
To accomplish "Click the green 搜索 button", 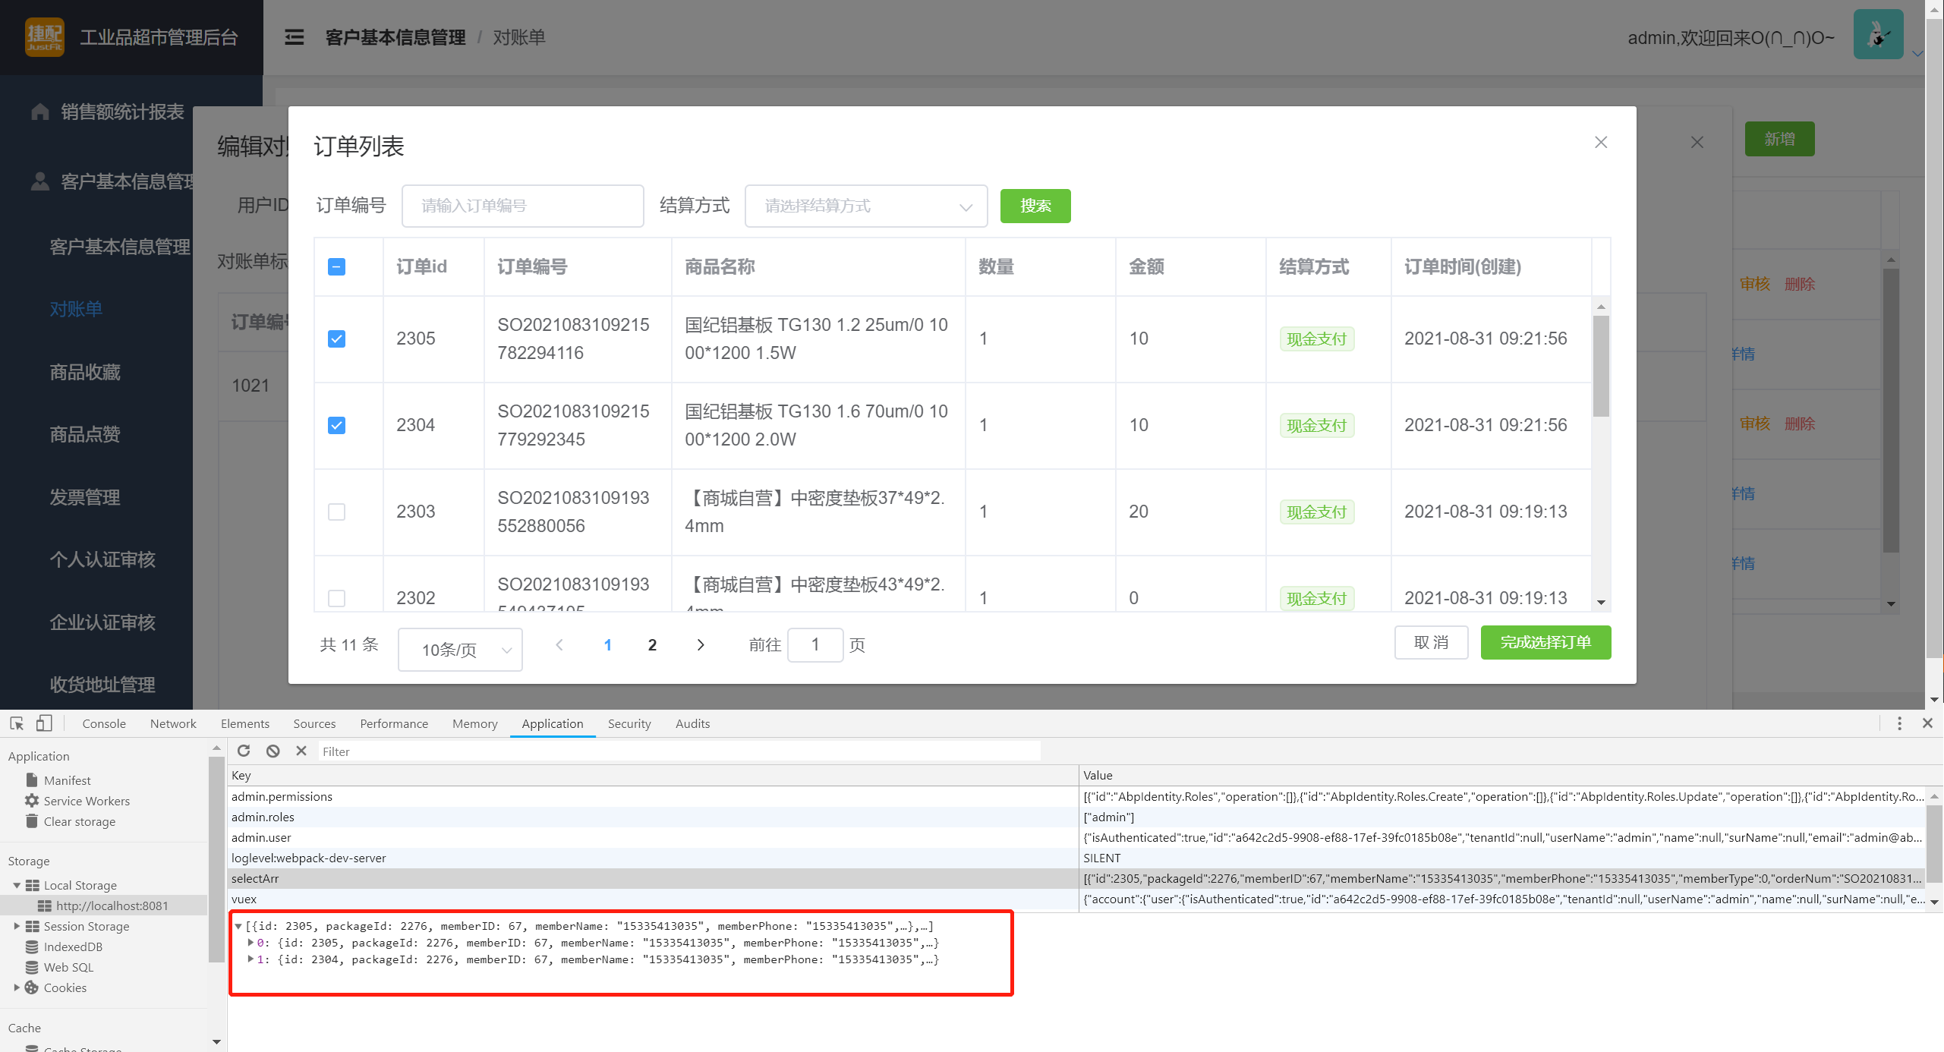I will click(x=1035, y=206).
